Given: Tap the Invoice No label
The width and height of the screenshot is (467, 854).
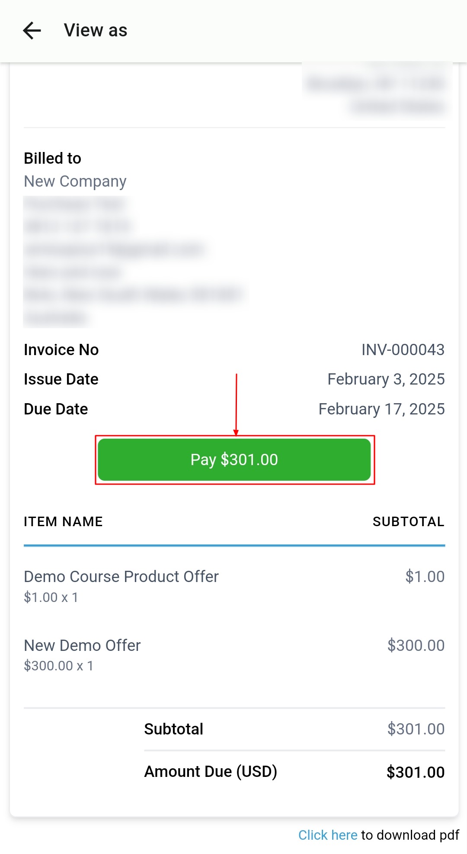Looking at the screenshot, I should coord(61,350).
